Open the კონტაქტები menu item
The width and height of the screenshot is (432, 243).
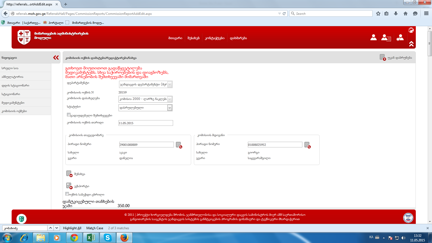coord(215,38)
